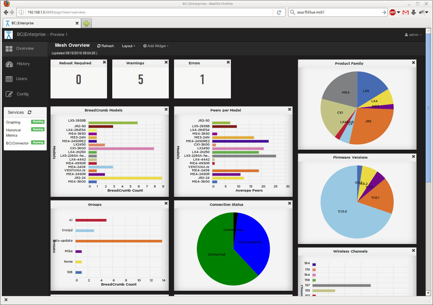Open the Config sidebar item
433x305 pixels.
(22, 94)
